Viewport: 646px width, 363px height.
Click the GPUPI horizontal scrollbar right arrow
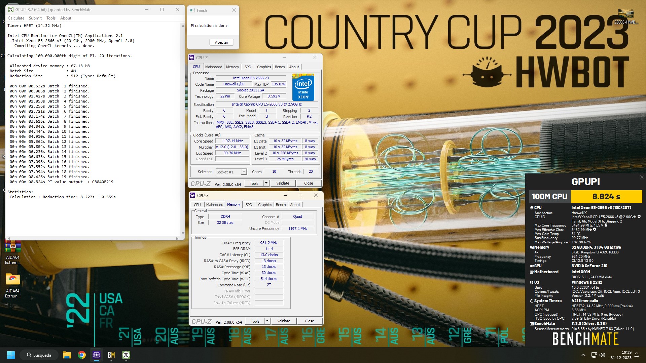pyautogui.click(x=177, y=238)
